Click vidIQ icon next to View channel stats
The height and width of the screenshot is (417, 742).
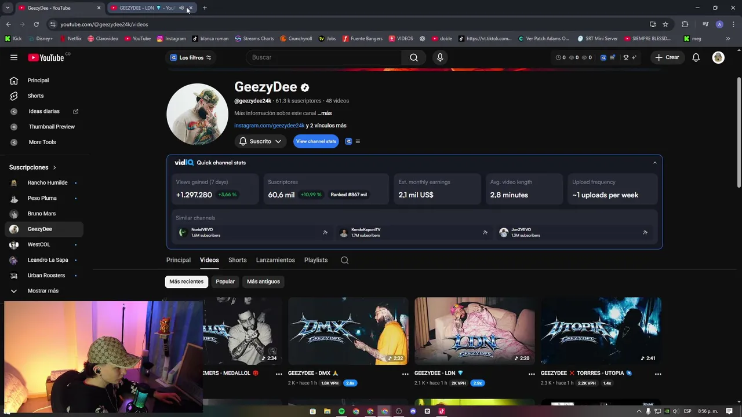coord(348,141)
